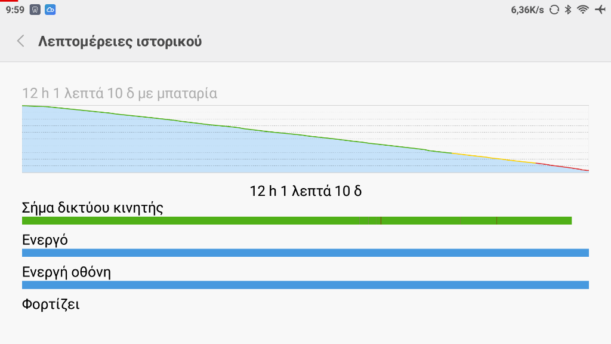Tap the Φορτίζει label

51,305
